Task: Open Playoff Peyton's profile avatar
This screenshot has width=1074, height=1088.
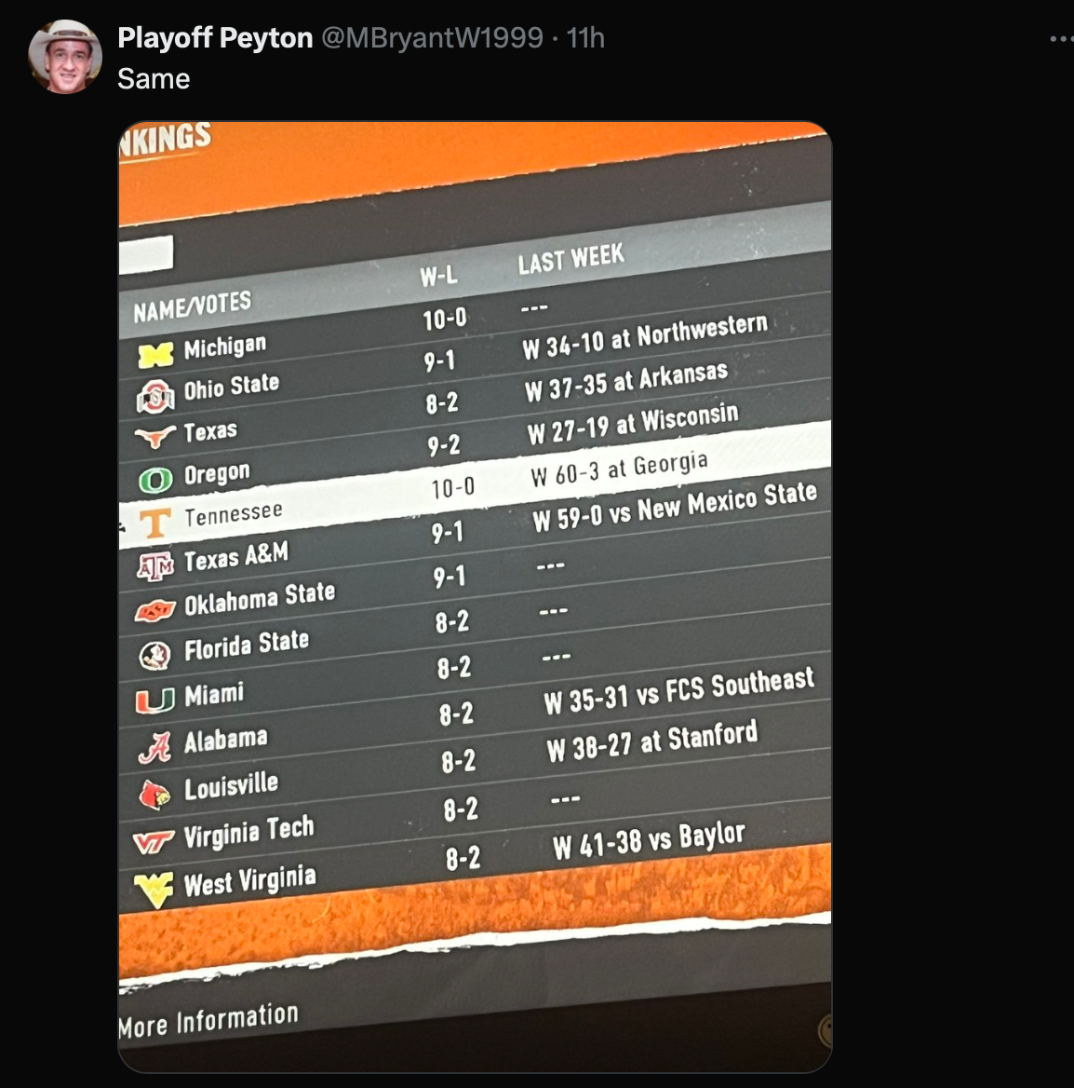Action: point(64,57)
